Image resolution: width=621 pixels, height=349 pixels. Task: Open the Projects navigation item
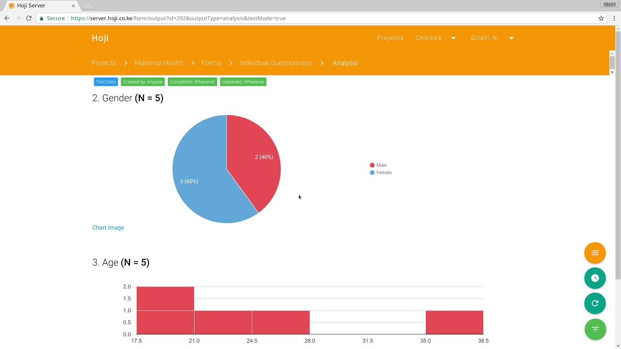(x=391, y=38)
